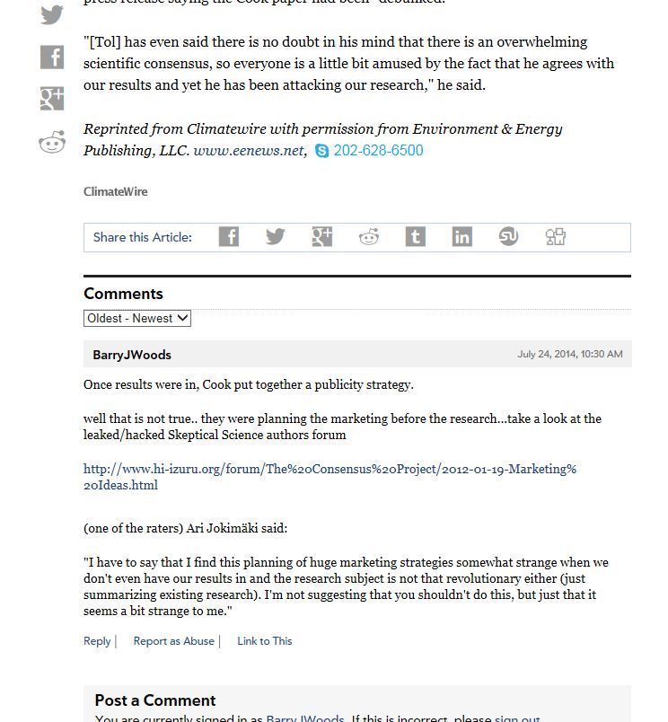Share article on StumbleUpon

pos(509,237)
